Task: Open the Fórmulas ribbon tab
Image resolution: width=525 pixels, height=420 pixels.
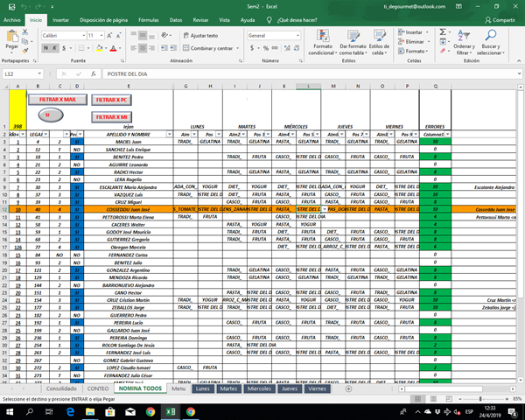Action: coord(149,20)
